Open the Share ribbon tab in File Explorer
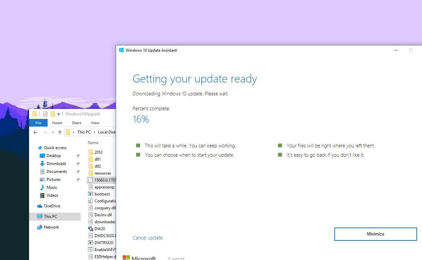This screenshot has width=422, height=260. pos(76,123)
